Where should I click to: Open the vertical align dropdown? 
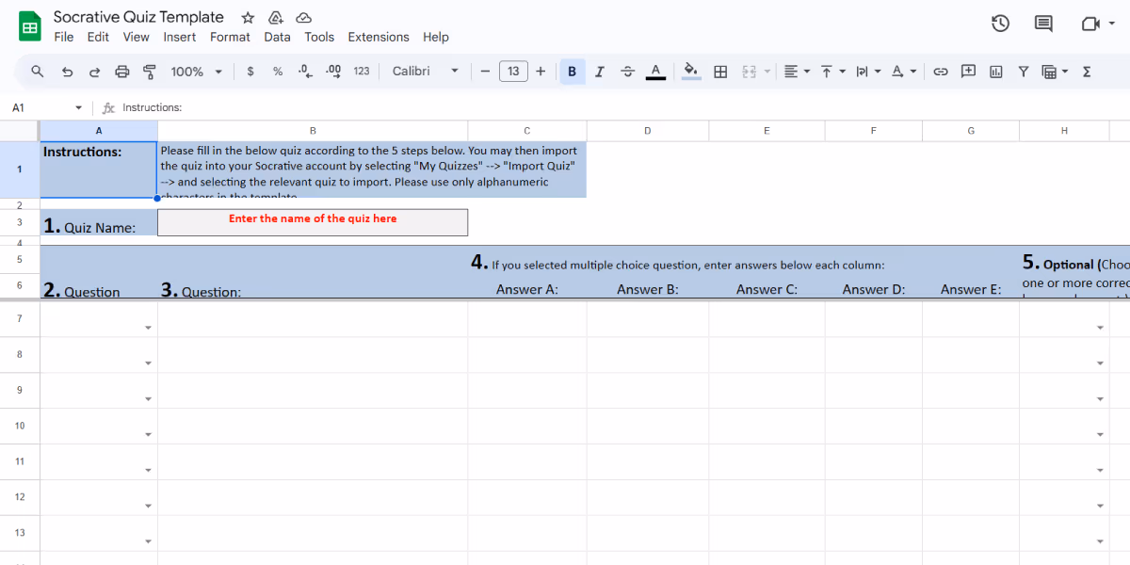(x=832, y=71)
